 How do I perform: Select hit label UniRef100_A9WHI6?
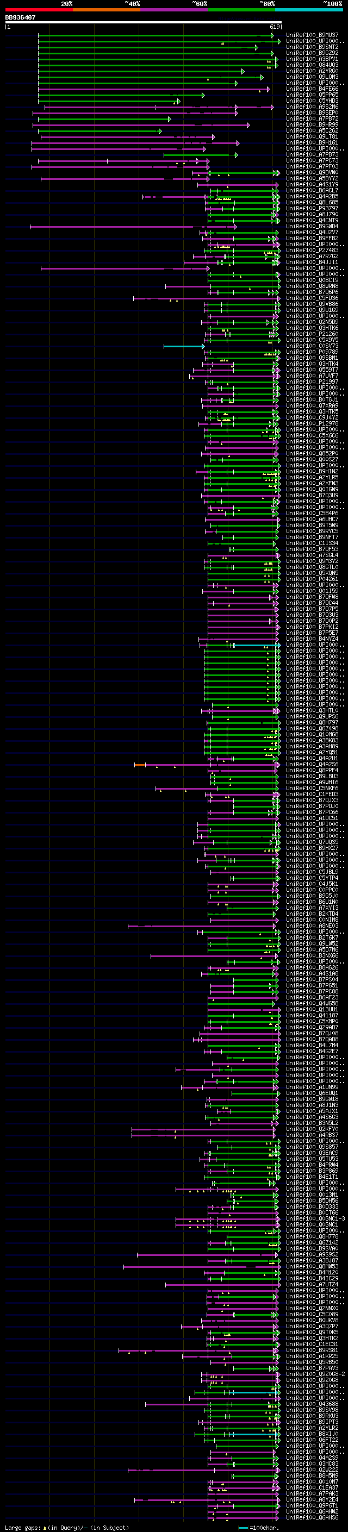[312, 782]
